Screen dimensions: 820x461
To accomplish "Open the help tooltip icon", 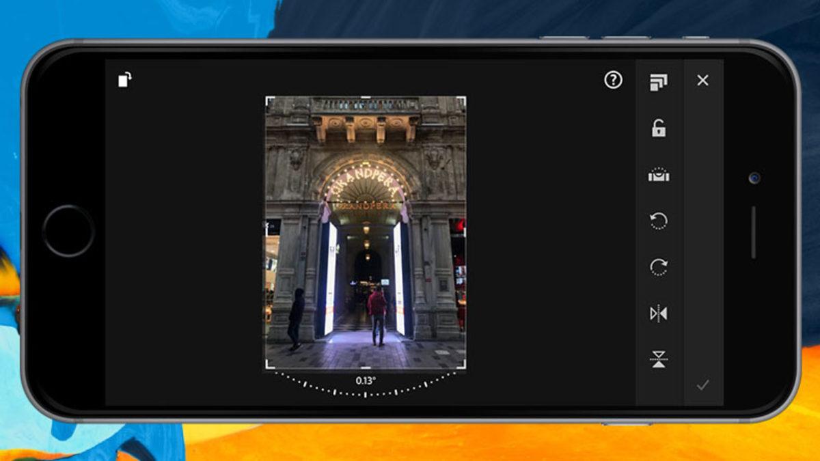I will pos(613,81).
